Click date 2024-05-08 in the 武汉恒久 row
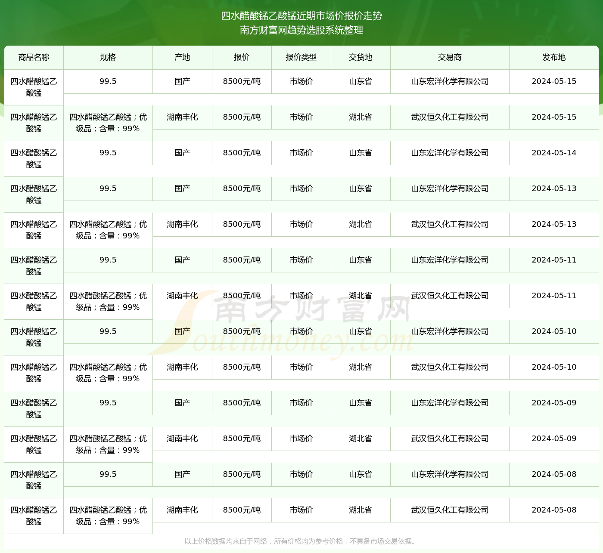 pyautogui.click(x=554, y=510)
